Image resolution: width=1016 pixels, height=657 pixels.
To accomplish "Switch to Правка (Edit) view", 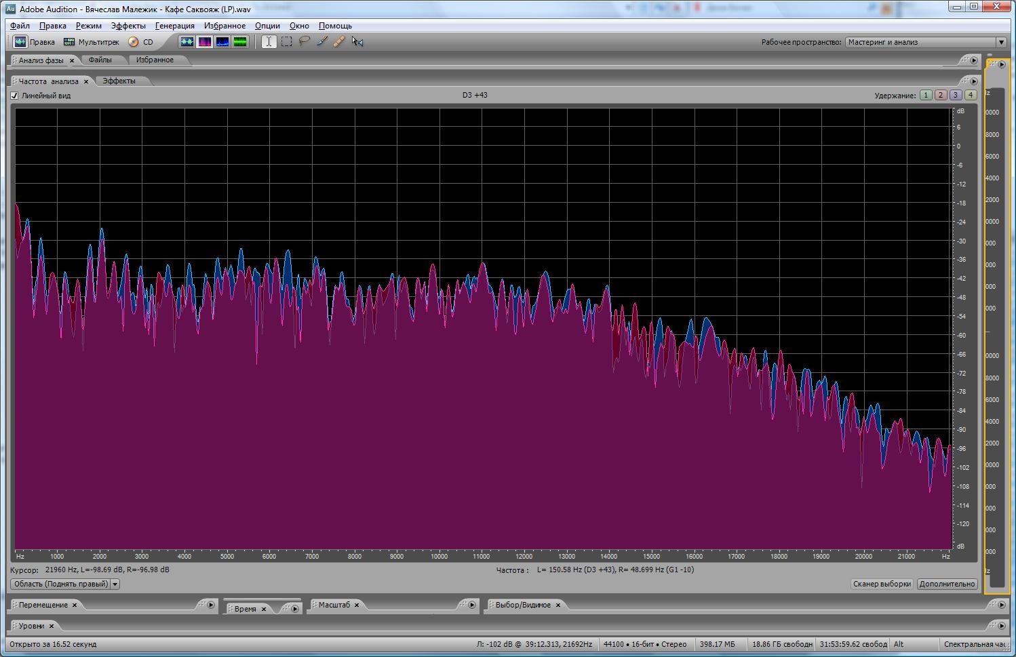I will 35,42.
